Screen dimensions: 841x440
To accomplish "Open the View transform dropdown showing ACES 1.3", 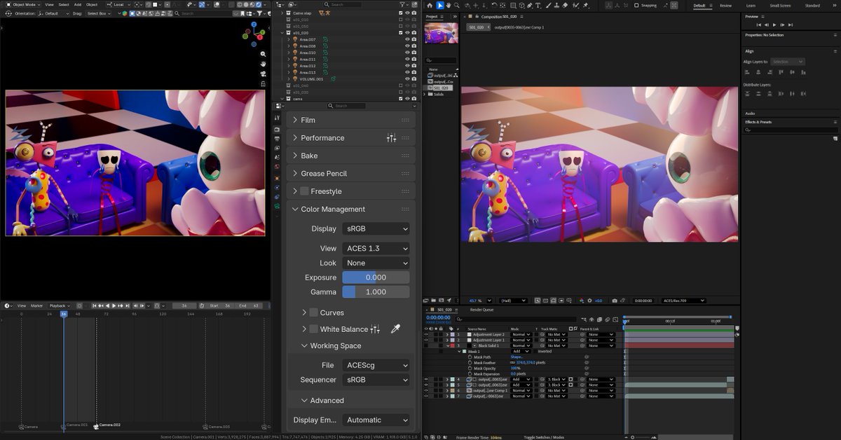I will coord(376,248).
